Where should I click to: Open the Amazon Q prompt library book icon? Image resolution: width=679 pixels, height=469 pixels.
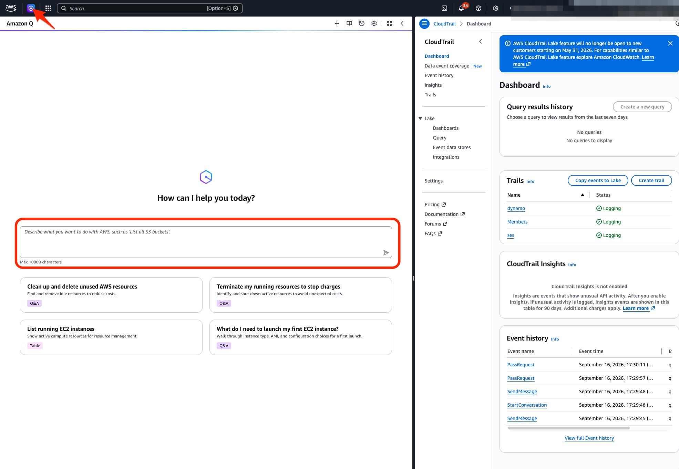[x=349, y=23]
